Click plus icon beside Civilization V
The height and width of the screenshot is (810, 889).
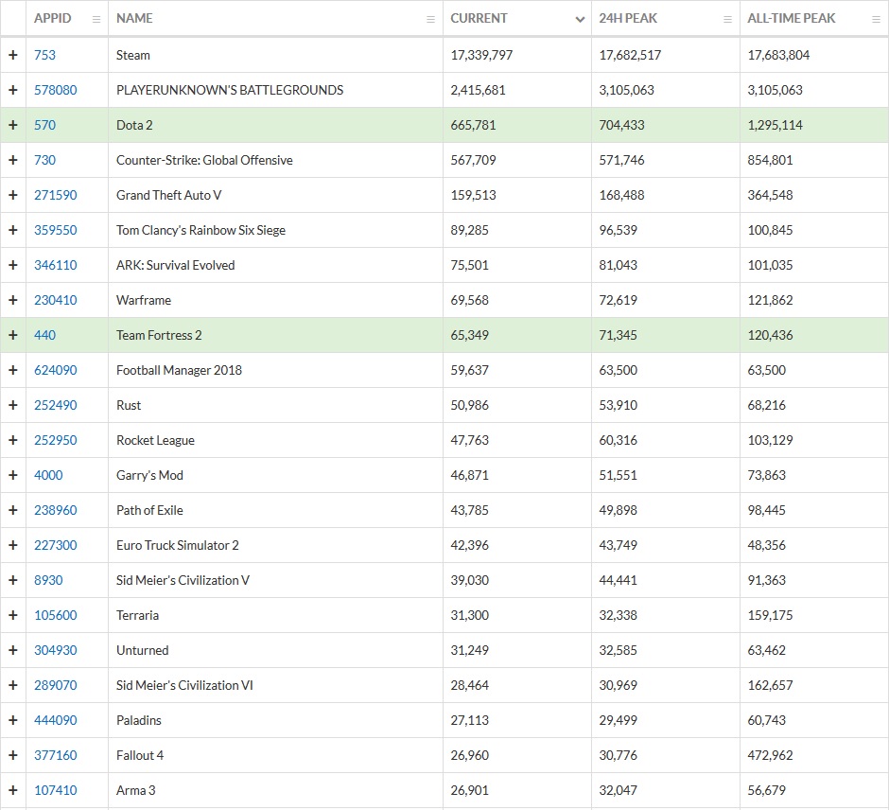coord(13,580)
